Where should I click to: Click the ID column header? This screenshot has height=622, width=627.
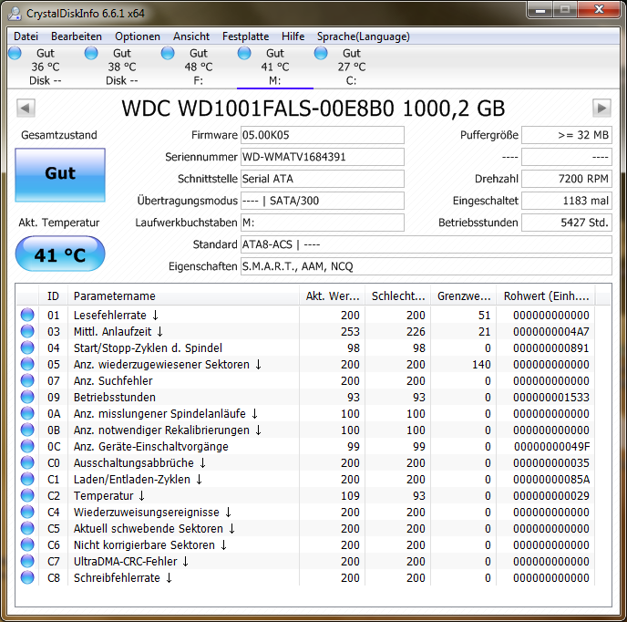pyautogui.click(x=53, y=296)
